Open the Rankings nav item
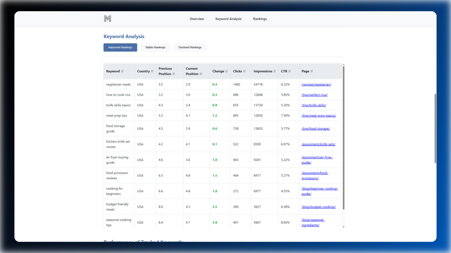 point(260,19)
